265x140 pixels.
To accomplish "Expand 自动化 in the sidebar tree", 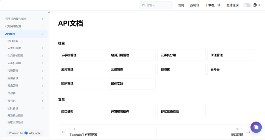I will (43, 93).
